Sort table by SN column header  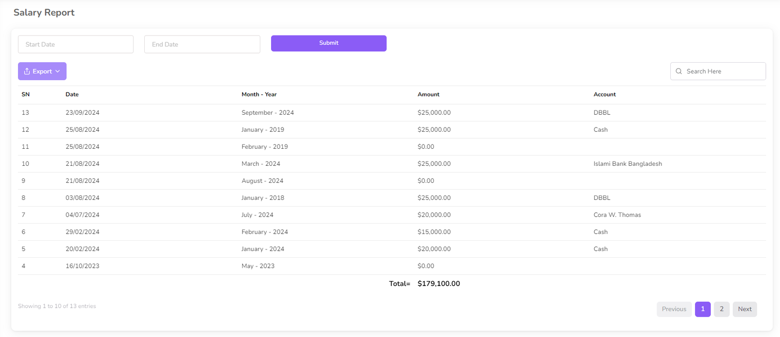[x=25, y=94]
